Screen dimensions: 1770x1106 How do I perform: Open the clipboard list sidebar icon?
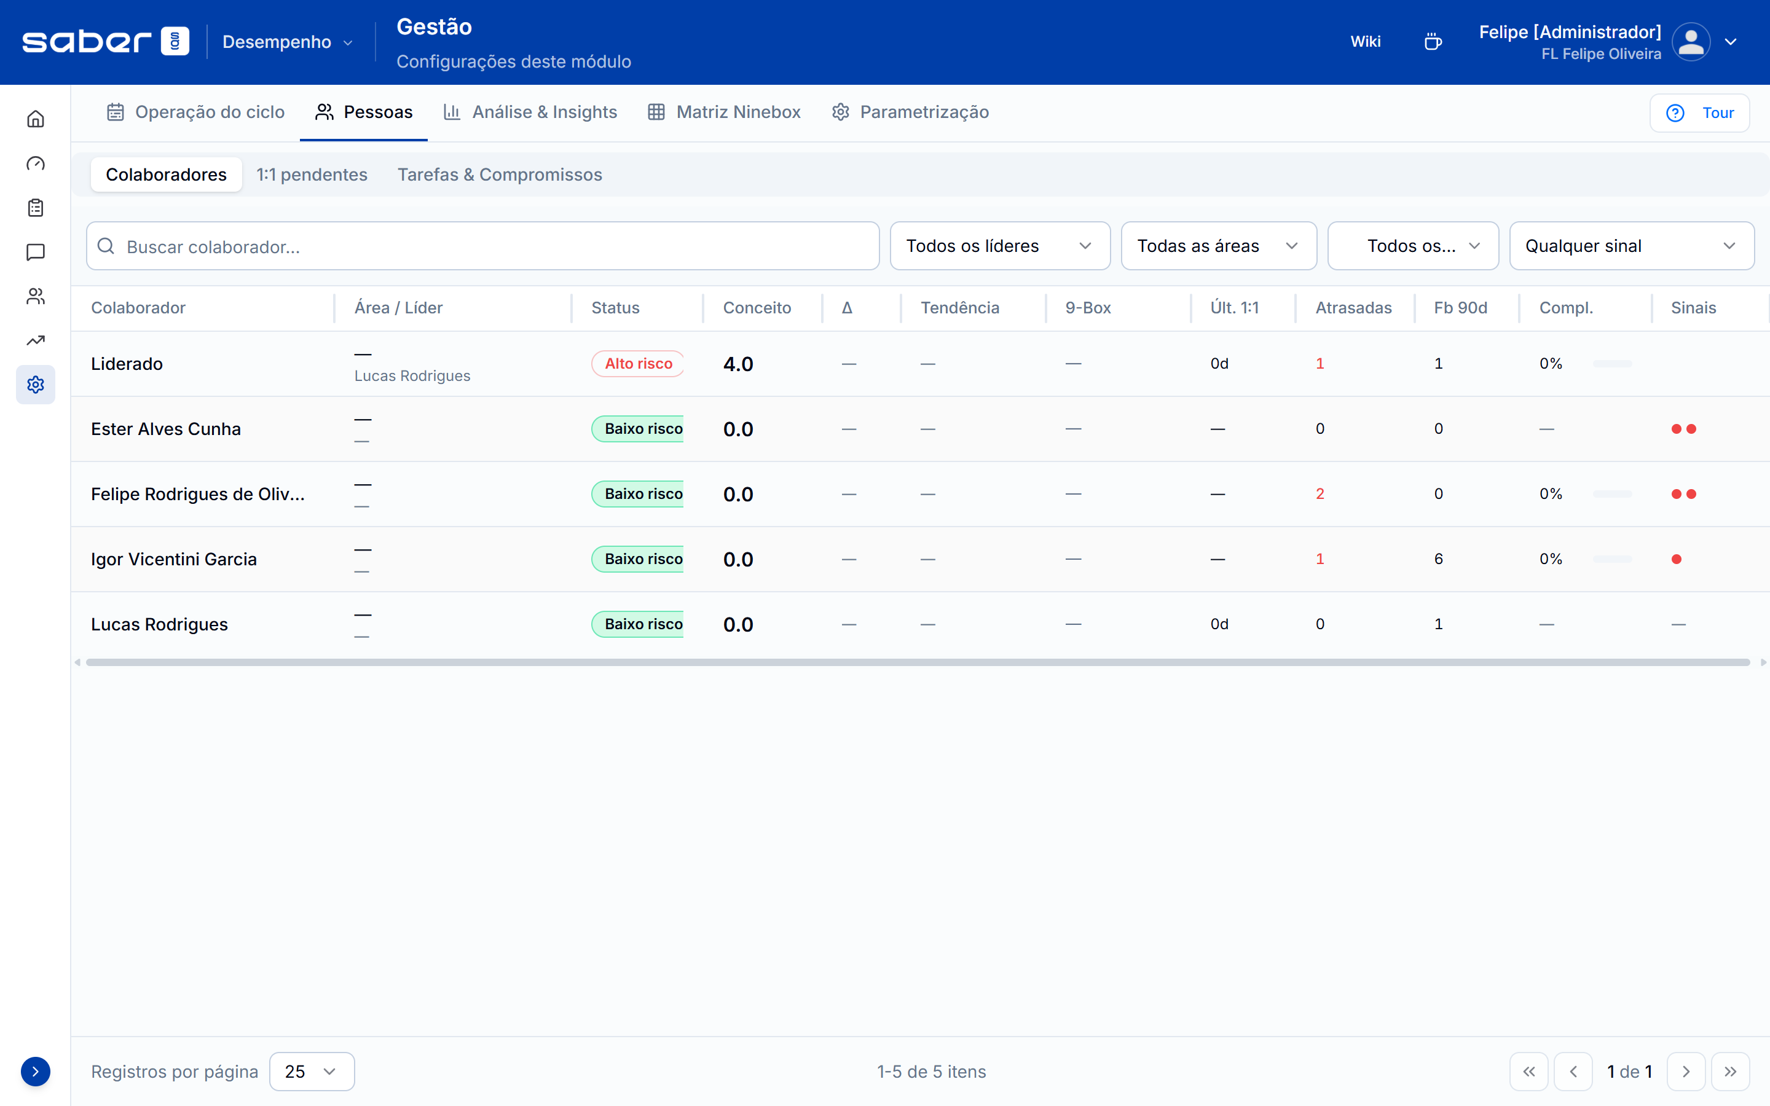(x=35, y=208)
